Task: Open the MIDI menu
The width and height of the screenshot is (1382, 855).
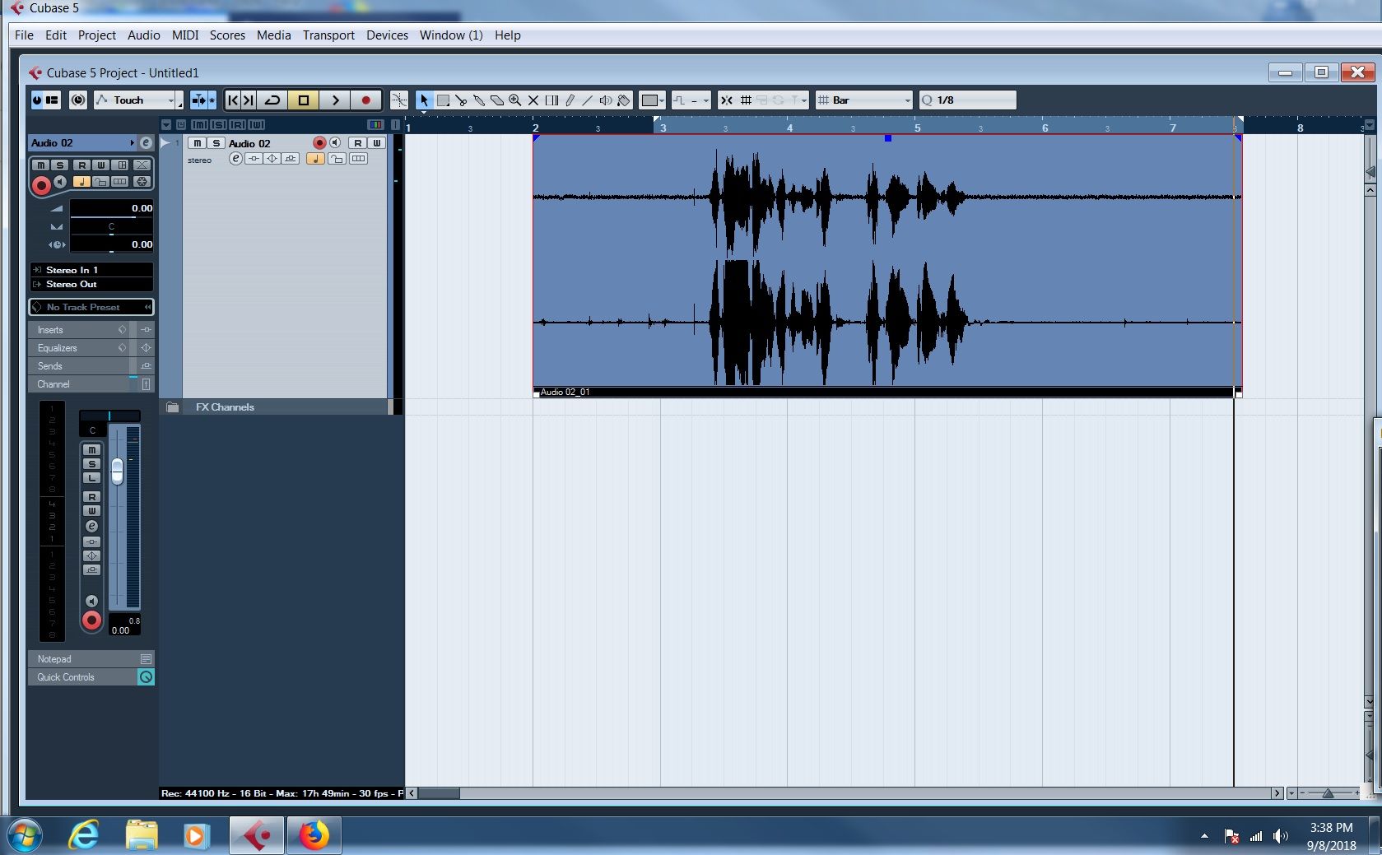Action: click(x=184, y=35)
